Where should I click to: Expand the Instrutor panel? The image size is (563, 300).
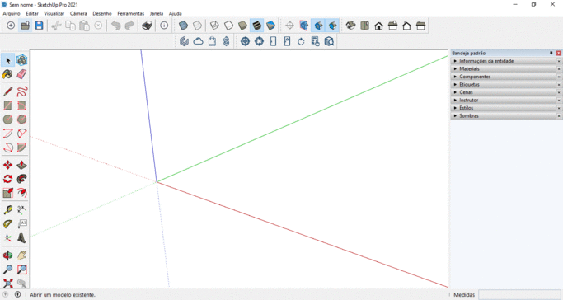[506, 100]
